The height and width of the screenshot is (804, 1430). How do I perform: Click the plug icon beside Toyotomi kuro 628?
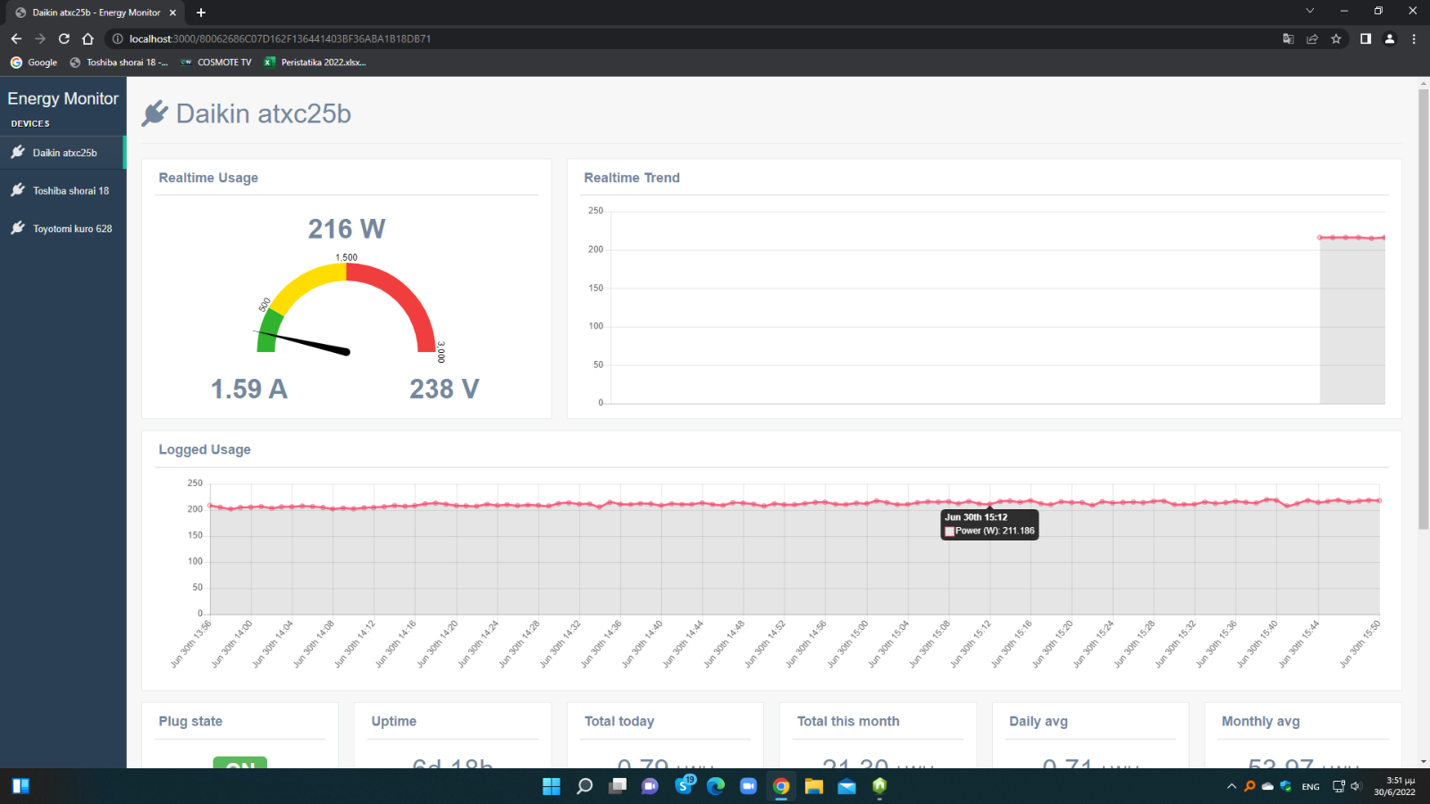click(18, 228)
